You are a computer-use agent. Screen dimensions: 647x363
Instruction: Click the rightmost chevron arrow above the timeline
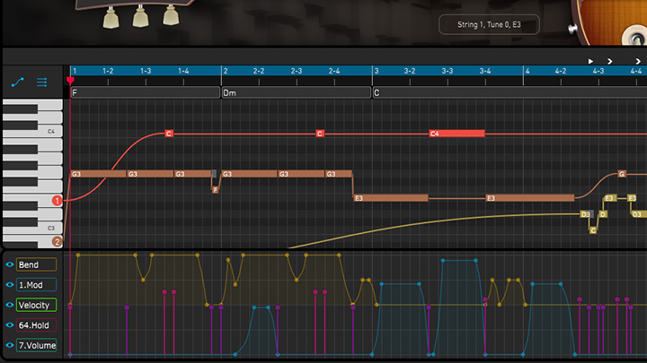coord(638,61)
